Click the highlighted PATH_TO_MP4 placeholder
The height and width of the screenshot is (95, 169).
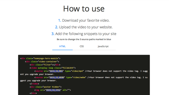(x=56, y=71)
